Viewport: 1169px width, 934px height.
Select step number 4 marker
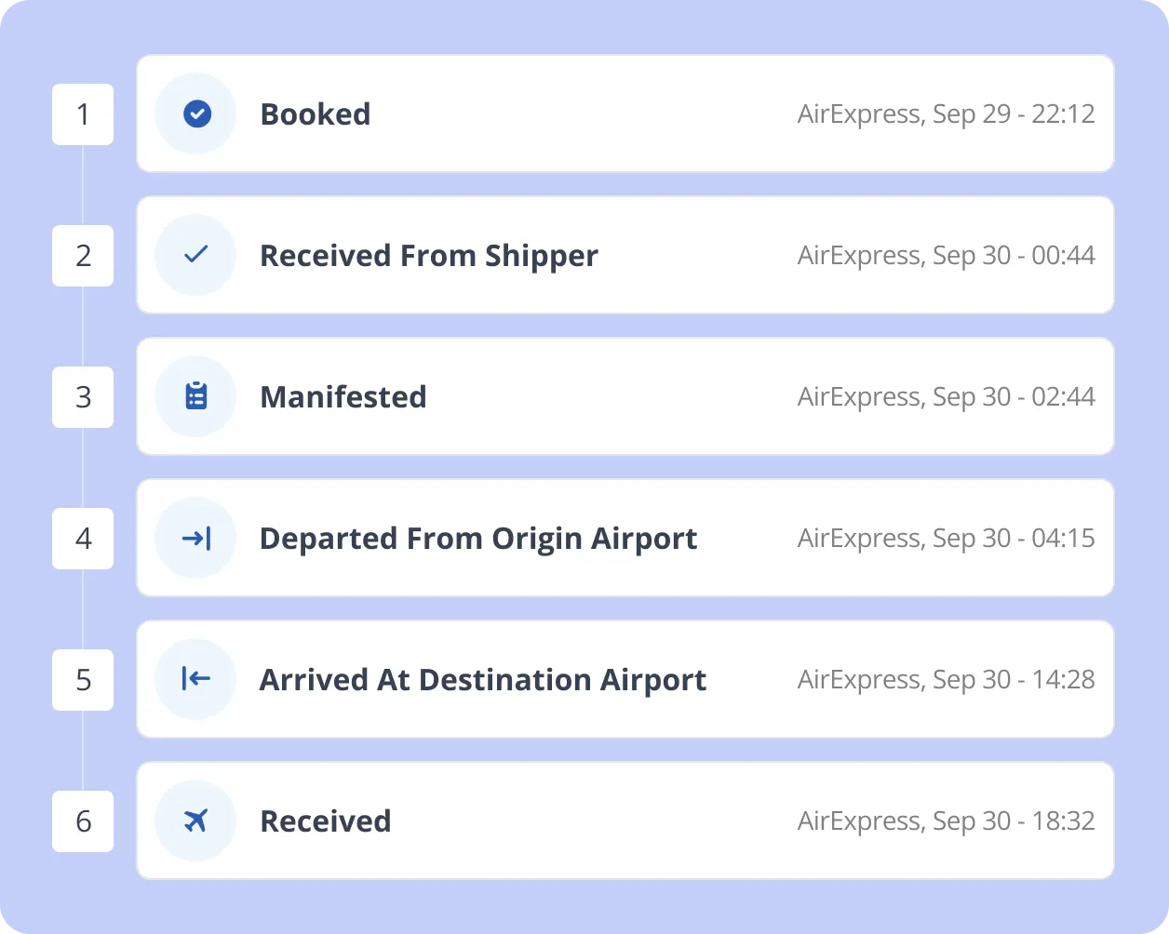point(83,539)
